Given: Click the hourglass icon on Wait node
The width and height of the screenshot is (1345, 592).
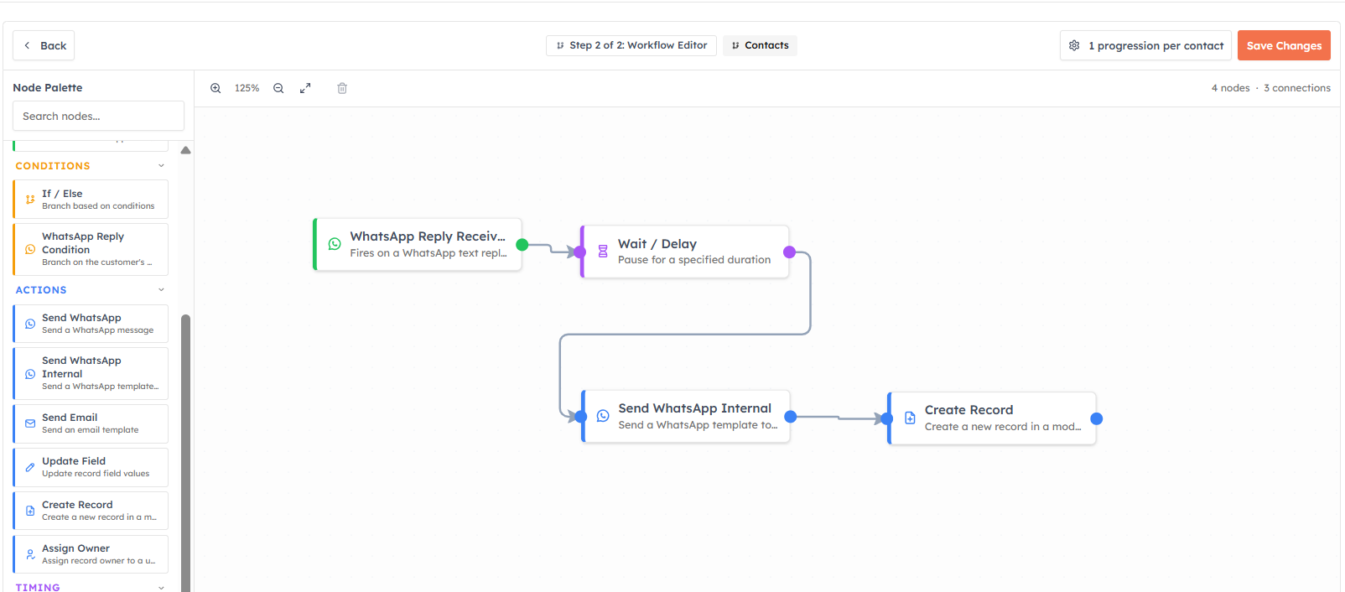Looking at the screenshot, I should coord(603,251).
